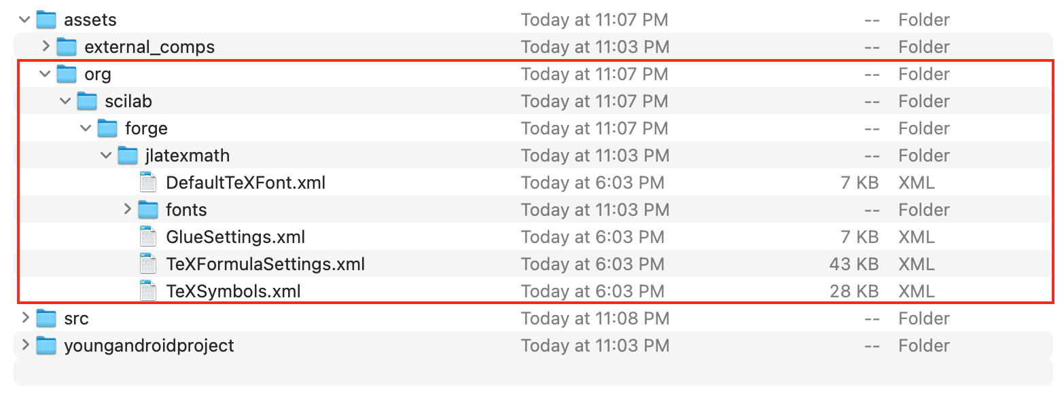Click the DefaultTeXFont.xml file icon
The width and height of the screenshot is (1064, 410).
[148, 183]
